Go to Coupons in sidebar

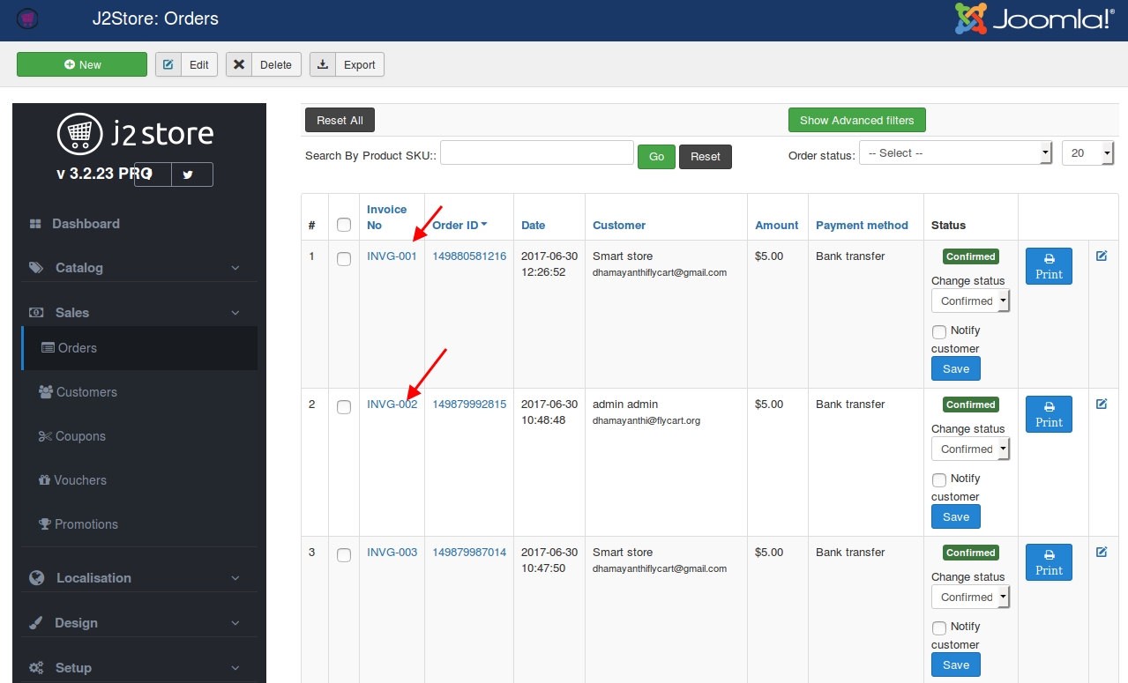[80, 436]
